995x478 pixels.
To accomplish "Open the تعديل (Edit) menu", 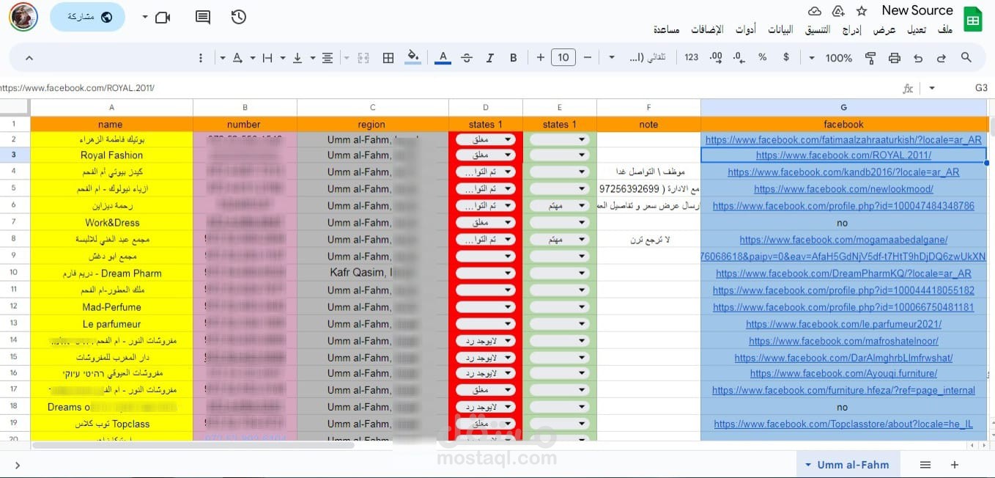I will (x=917, y=29).
